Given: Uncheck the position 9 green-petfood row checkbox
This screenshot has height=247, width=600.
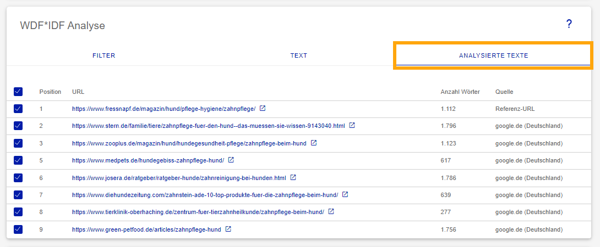Looking at the screenshot, I should (x=18, y=229).
